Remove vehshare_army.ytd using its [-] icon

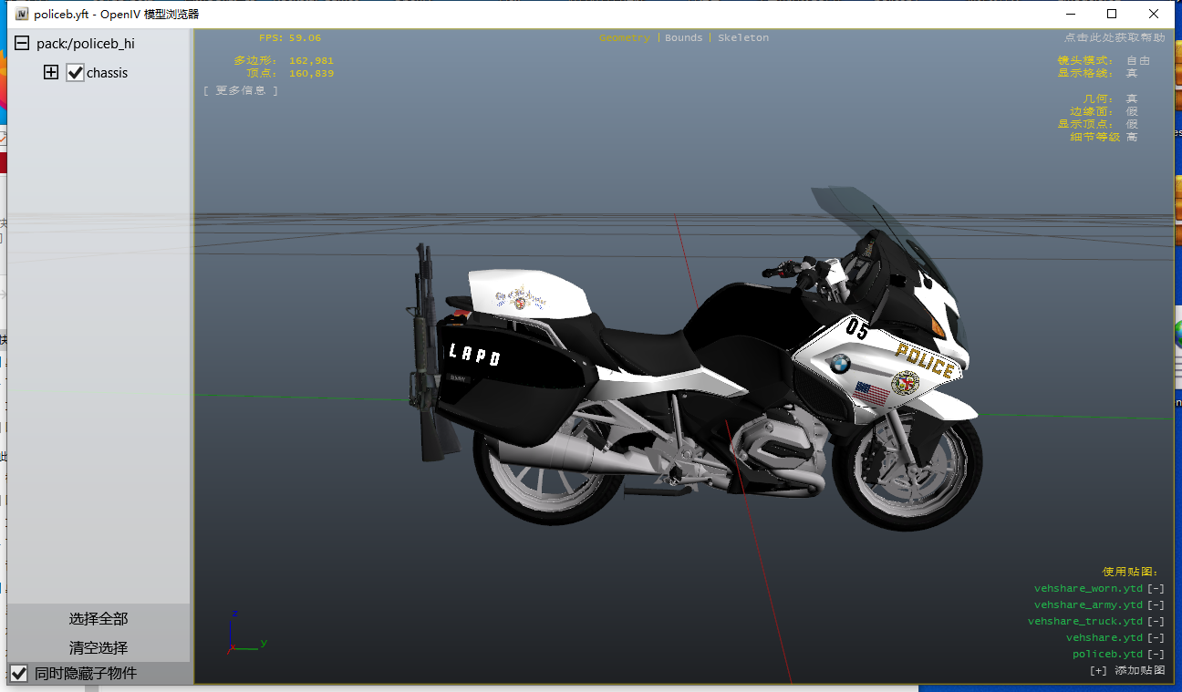pyautogui.click(x=1156, y=605)
